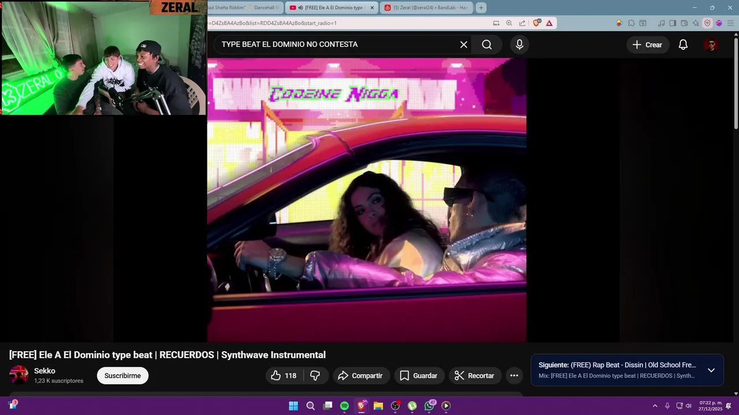739x415 pixels.
Task: Open the Sekko channel avatar
Action: 18,375
